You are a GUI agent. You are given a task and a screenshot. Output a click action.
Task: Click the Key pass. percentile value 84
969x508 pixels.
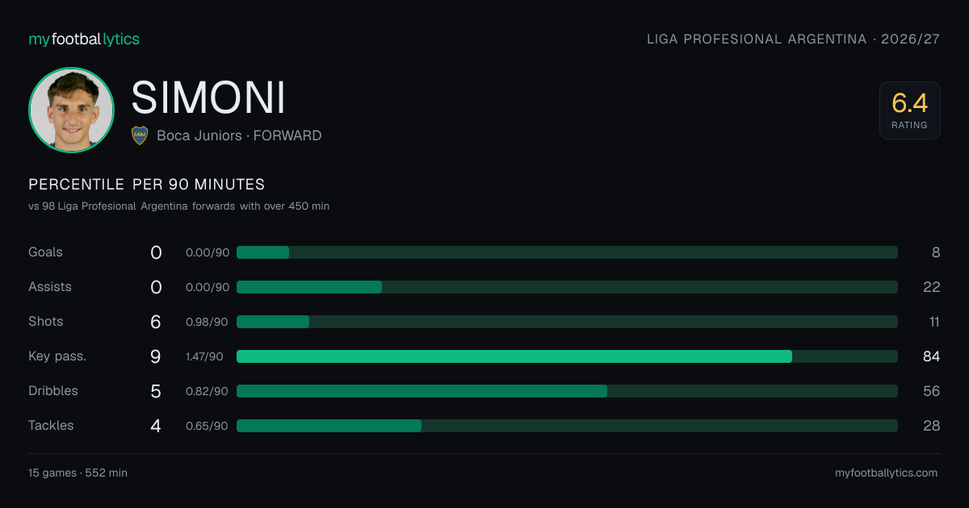click(x=932, y=356)
